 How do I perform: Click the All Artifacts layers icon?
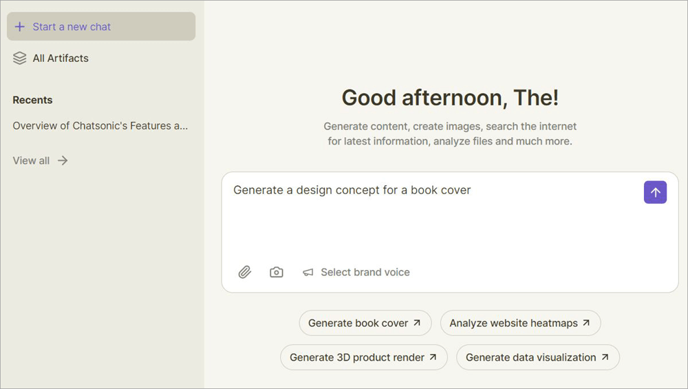click(x=20, y=59)
